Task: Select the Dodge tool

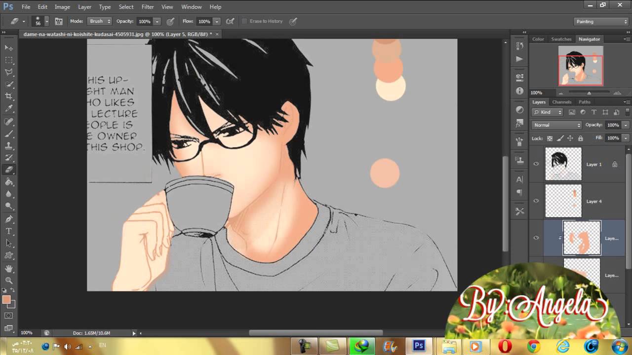Action: [x=9, y=207]
